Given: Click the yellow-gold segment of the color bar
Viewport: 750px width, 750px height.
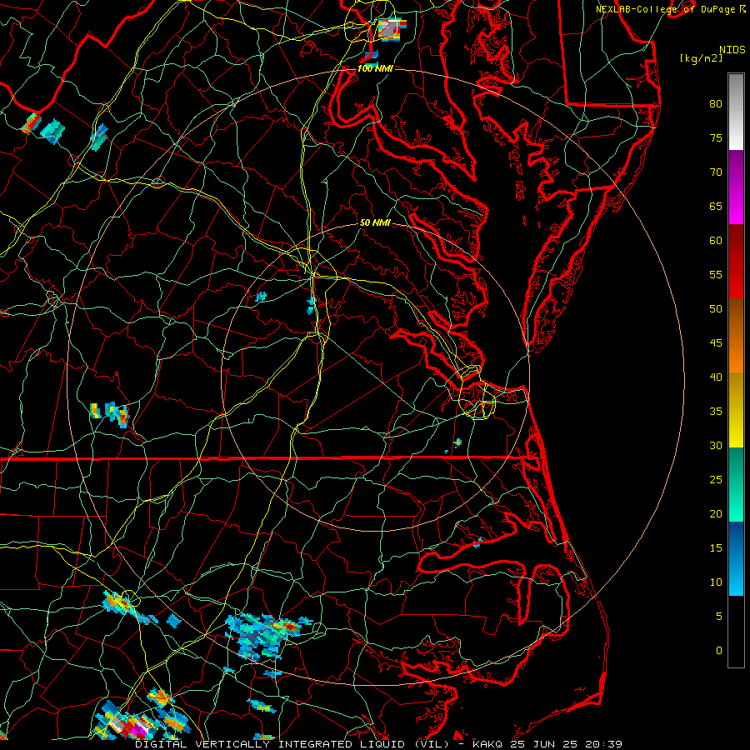Looking at the screenshot, I should click(x=736, y=410).
